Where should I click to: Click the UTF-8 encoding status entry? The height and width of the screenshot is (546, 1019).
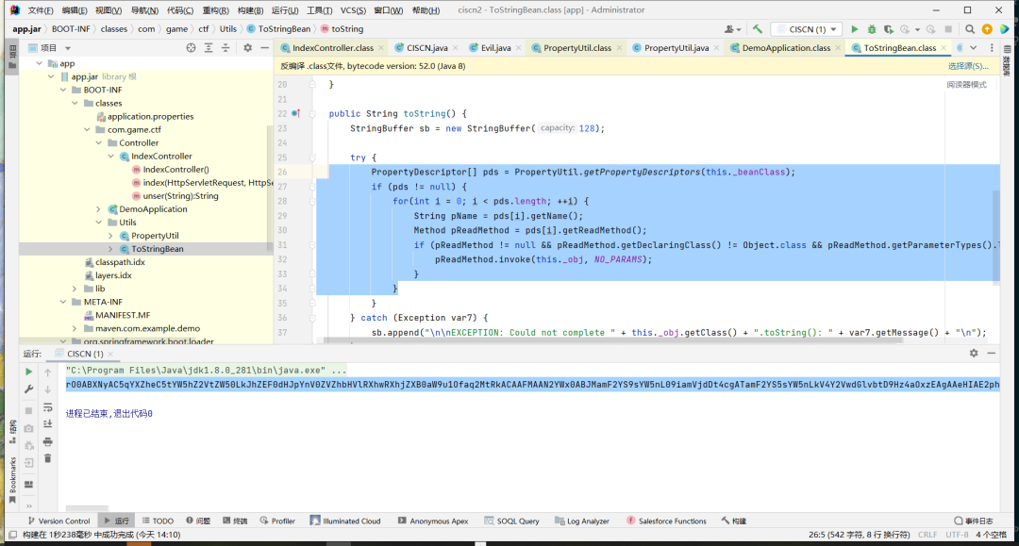click(x=957, y=535)
